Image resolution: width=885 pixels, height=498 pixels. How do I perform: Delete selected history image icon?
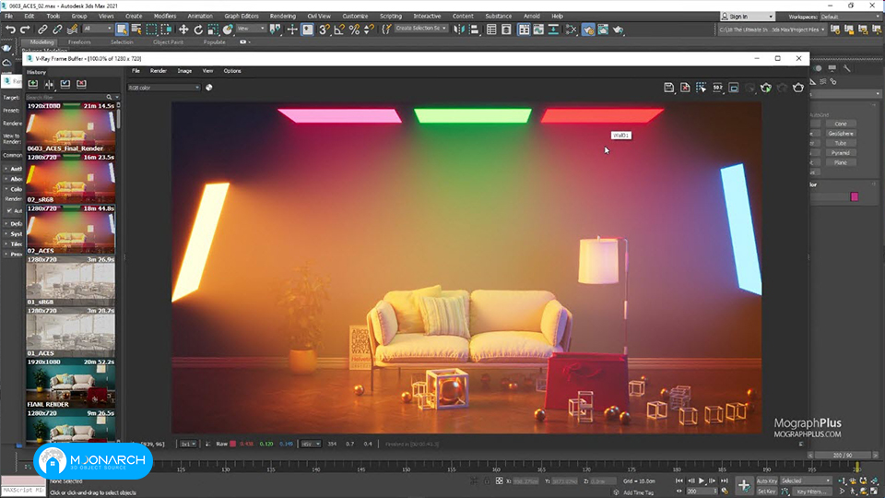81,84
